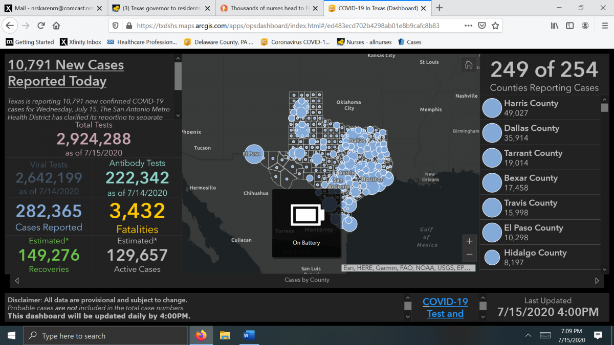Open page actions three-dot menu in address bar
The height and width of the screenshot is (345, 614).
468,26
